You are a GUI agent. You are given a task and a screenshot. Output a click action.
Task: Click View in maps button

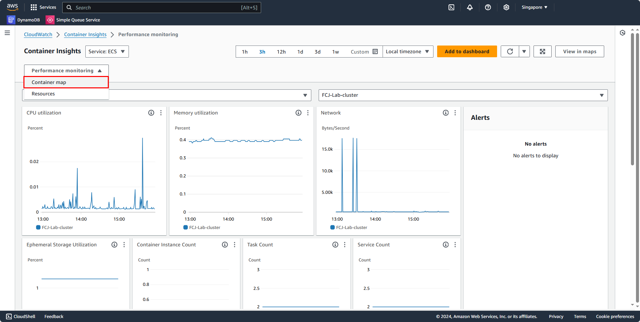point(579,52)
